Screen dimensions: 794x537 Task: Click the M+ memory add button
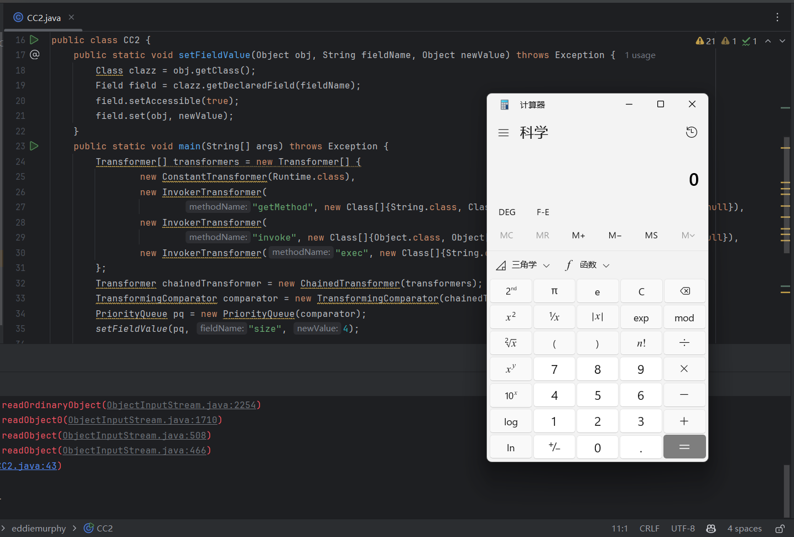coord(579,236)
